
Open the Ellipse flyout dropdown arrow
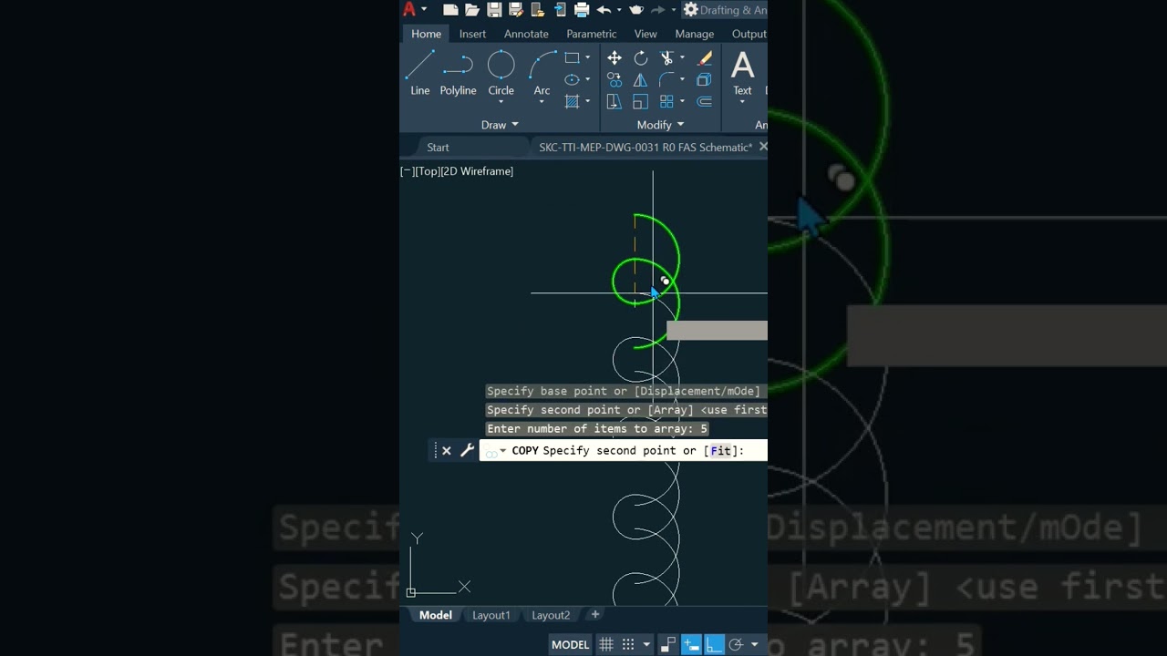(587, 79)
